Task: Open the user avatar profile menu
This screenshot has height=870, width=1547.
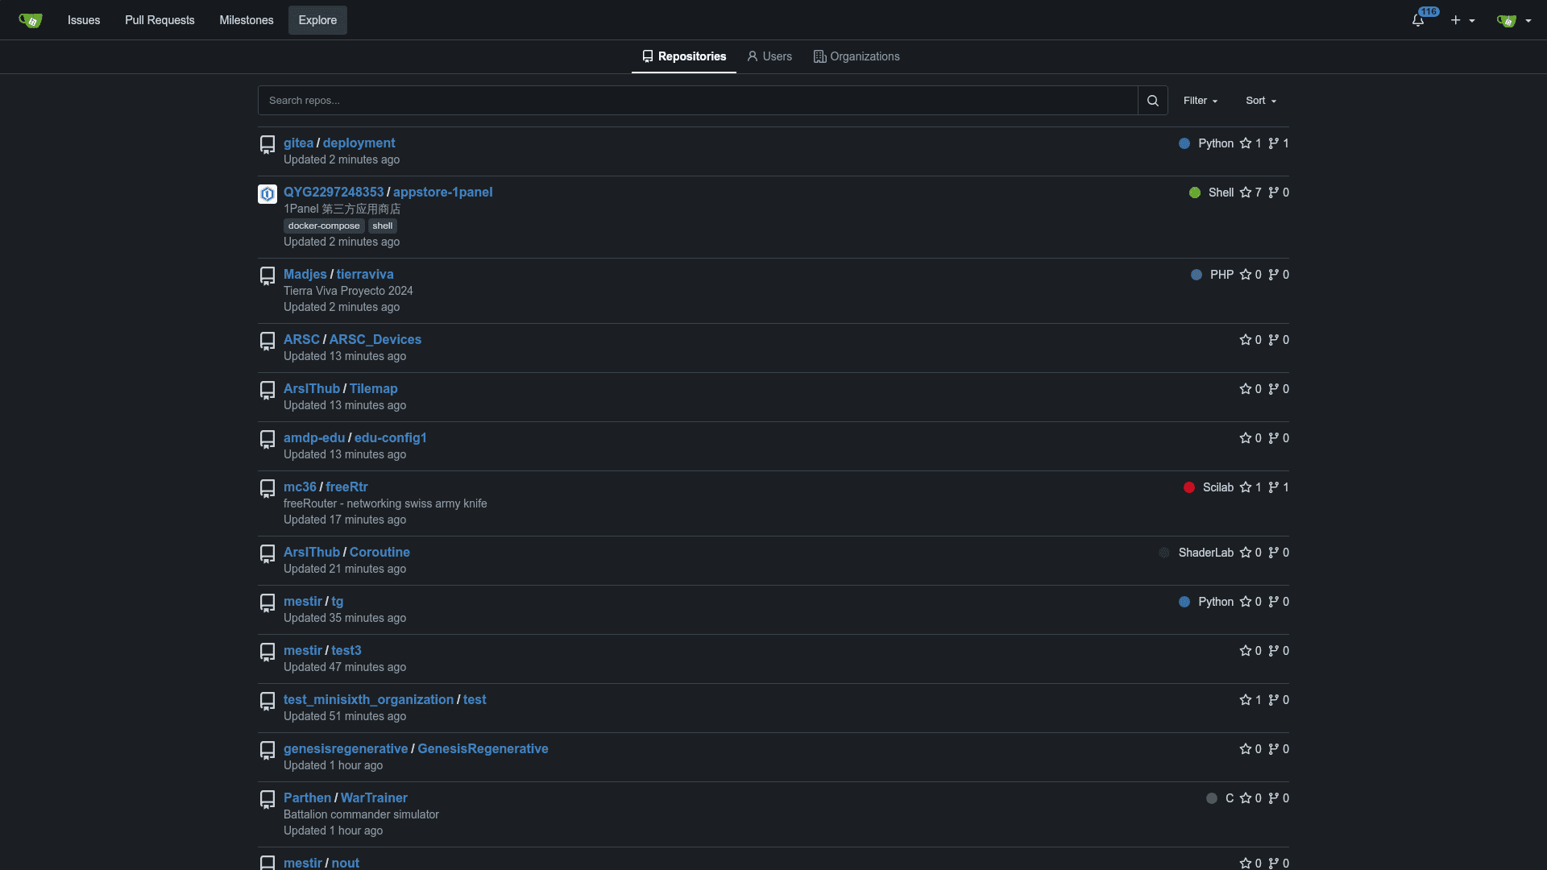Action: point(1514,20)
